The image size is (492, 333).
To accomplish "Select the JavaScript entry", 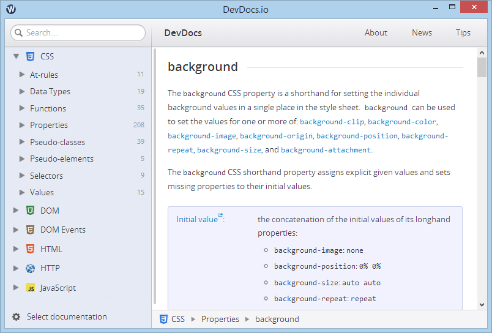I will pos(58,288).
